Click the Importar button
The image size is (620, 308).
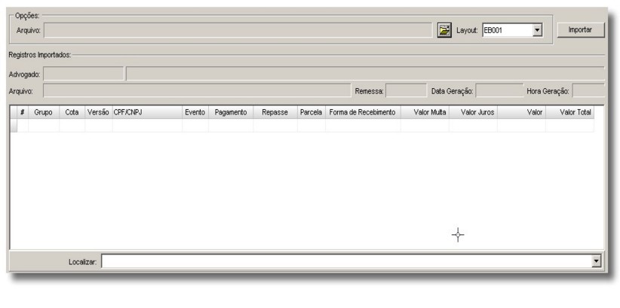581,30
